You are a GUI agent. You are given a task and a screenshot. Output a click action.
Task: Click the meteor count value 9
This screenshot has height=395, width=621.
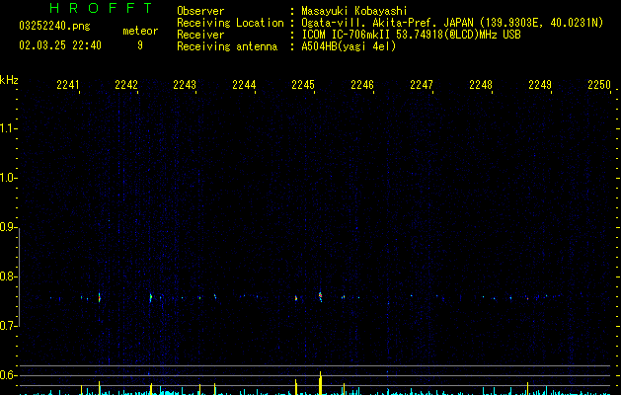click(x=140, y=45)
